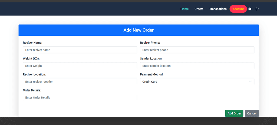Viewport: 277px width, 125px height.
Task: Click the Sender Location label
Action: pos(151,58)
